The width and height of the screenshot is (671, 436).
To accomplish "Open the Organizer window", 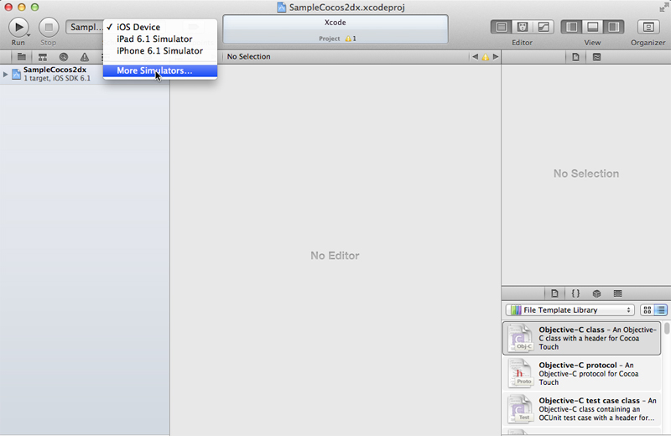I will point(648,27).
